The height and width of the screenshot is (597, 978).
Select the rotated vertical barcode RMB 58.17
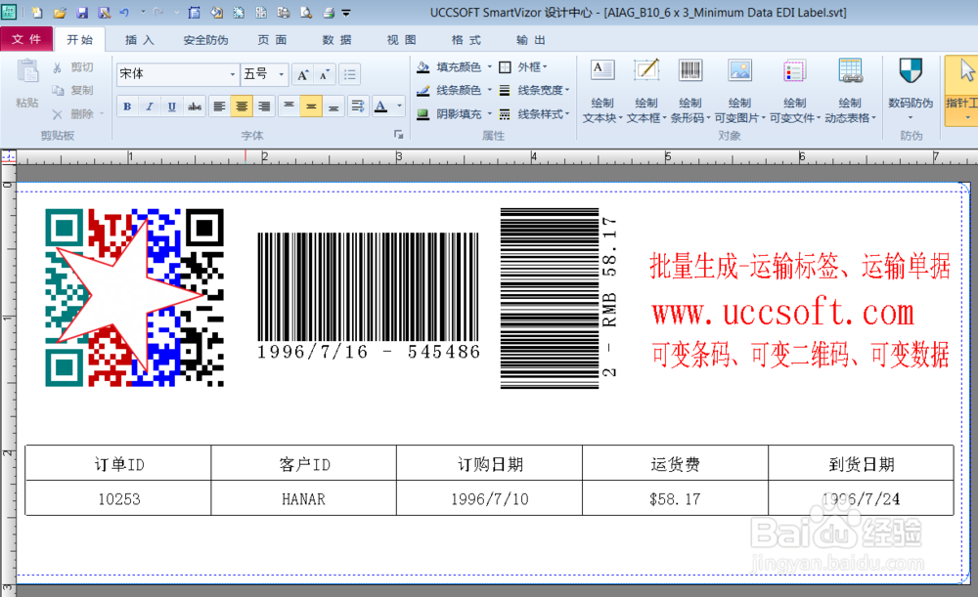coord(559,299)
